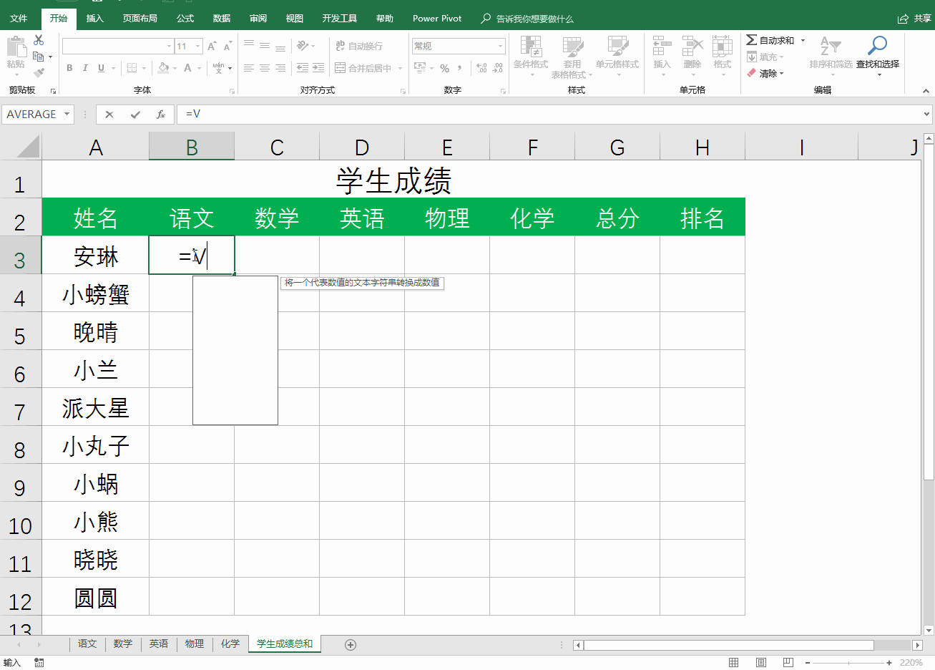Screen dimensions: 935x670
Task: Click the fill color bucket icon
Action: click(x=164, y=68)
